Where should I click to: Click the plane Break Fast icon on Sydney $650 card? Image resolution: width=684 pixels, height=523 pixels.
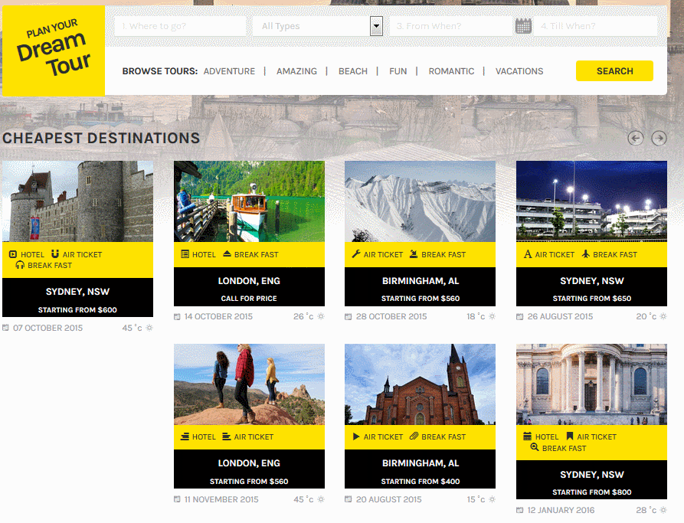586,254
